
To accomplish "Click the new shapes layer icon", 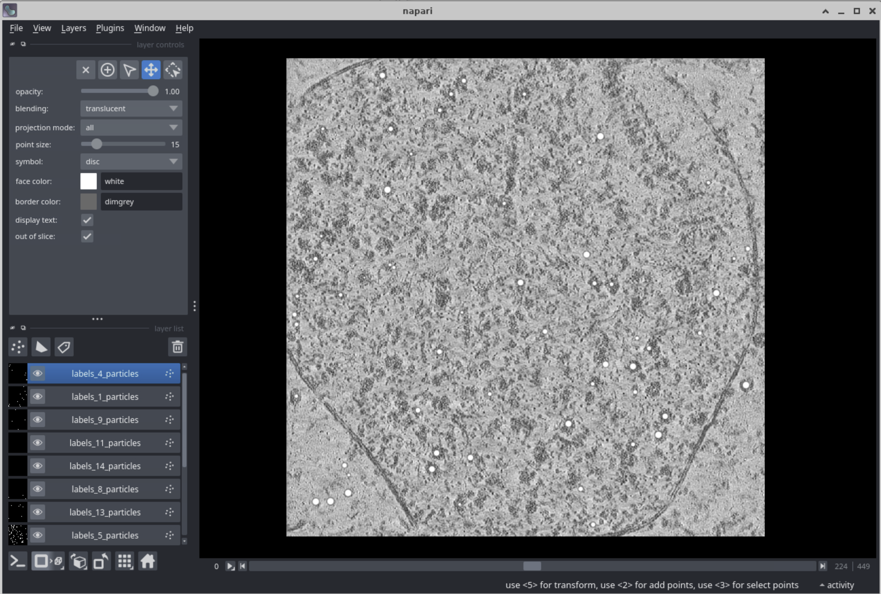I will 41,347.
